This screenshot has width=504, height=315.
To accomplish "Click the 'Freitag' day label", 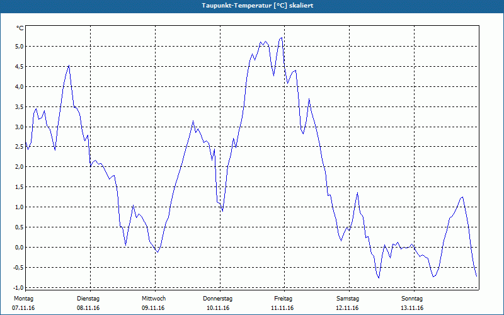I will pos(283,299).
